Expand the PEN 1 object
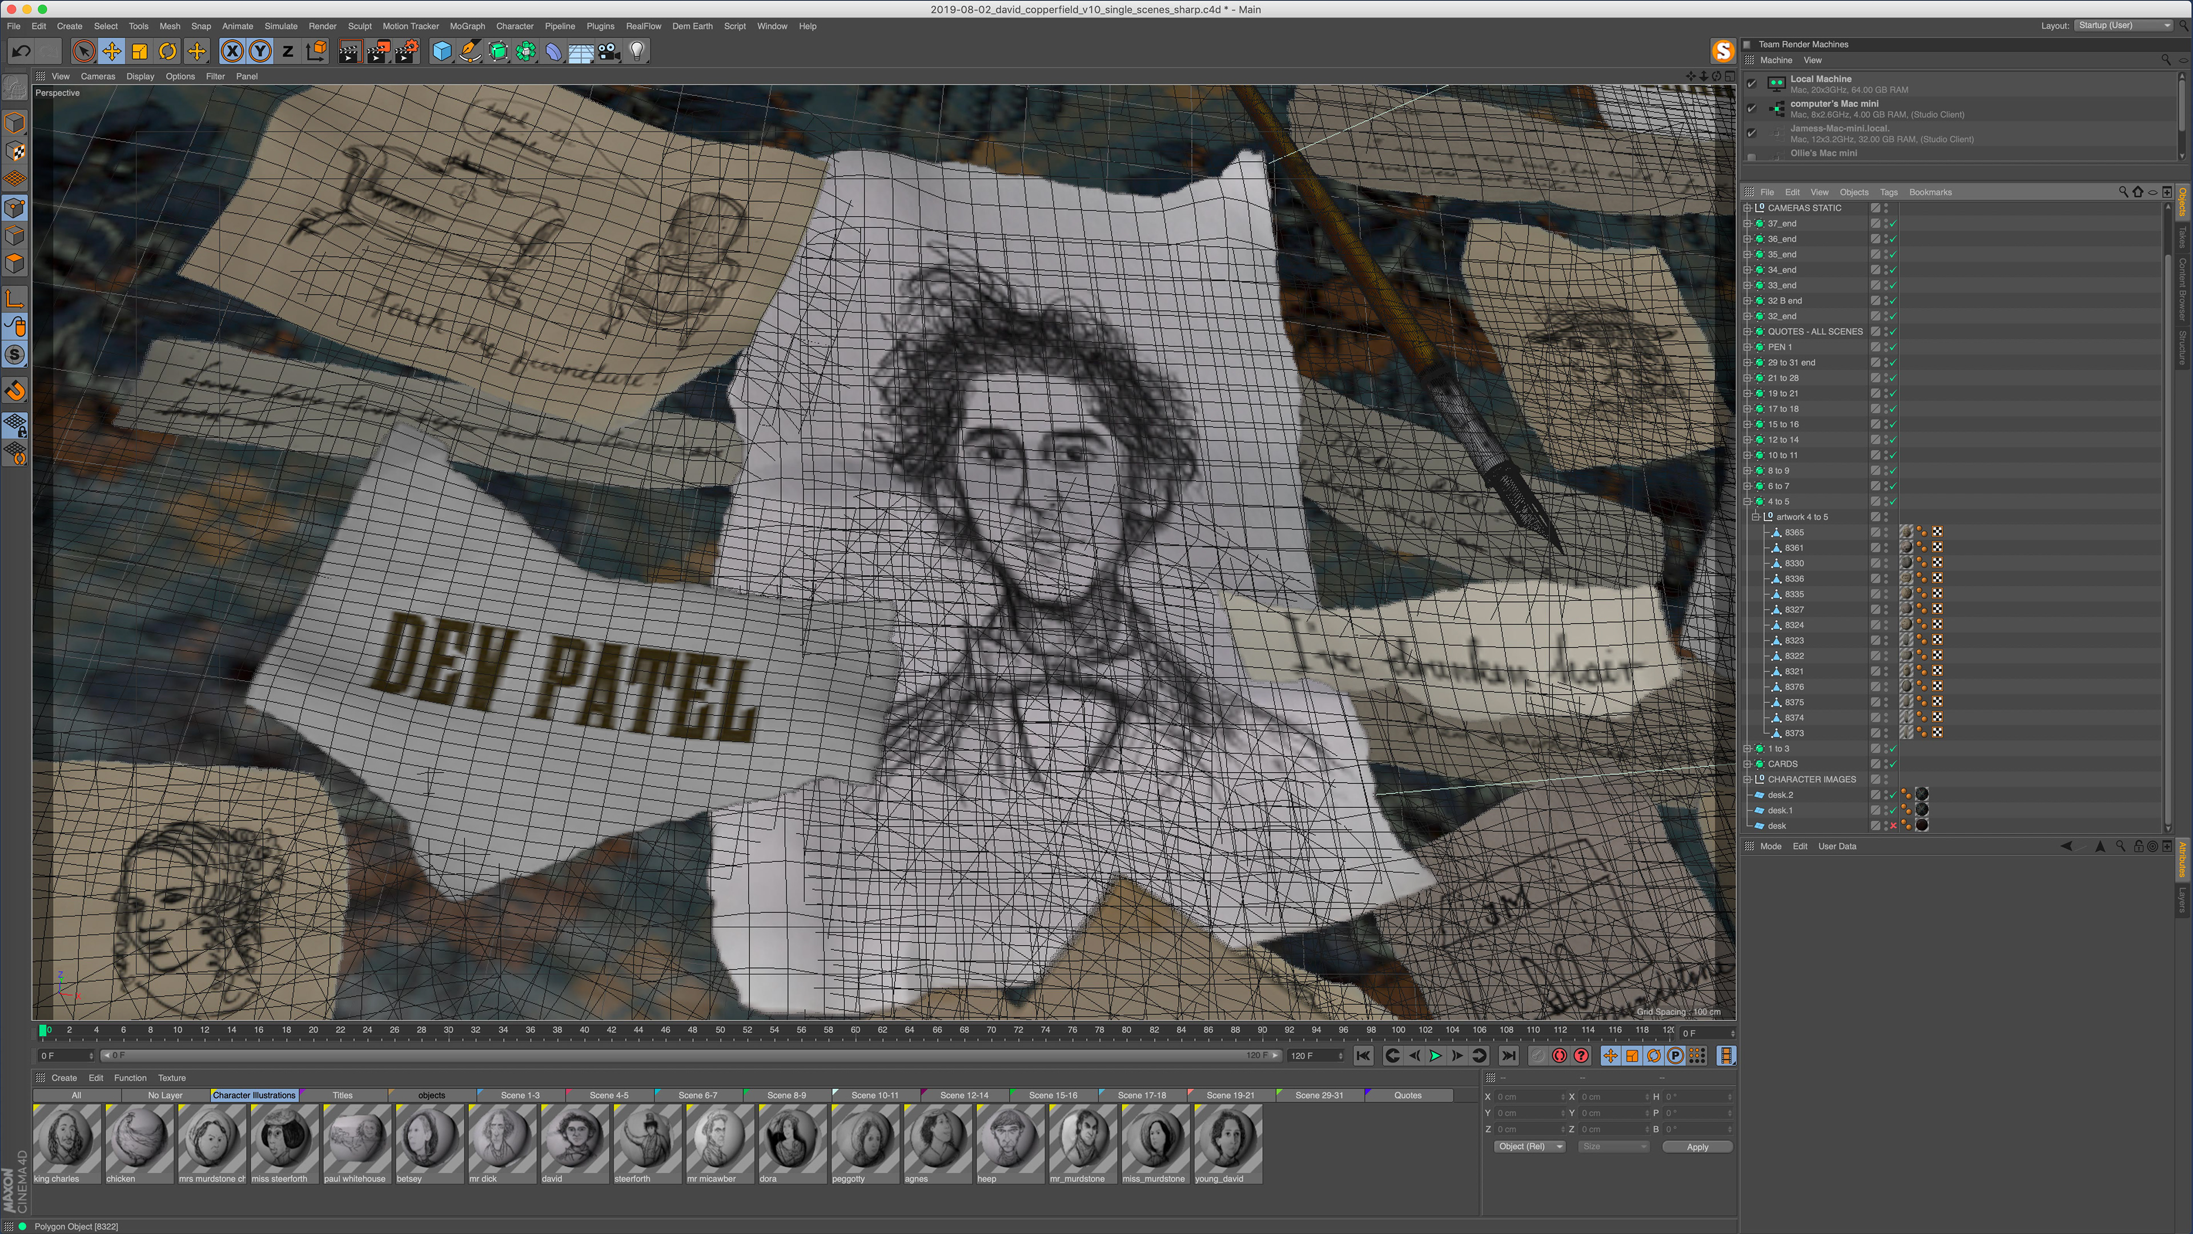The image size is (2193, 1234). pos(1748,347)
